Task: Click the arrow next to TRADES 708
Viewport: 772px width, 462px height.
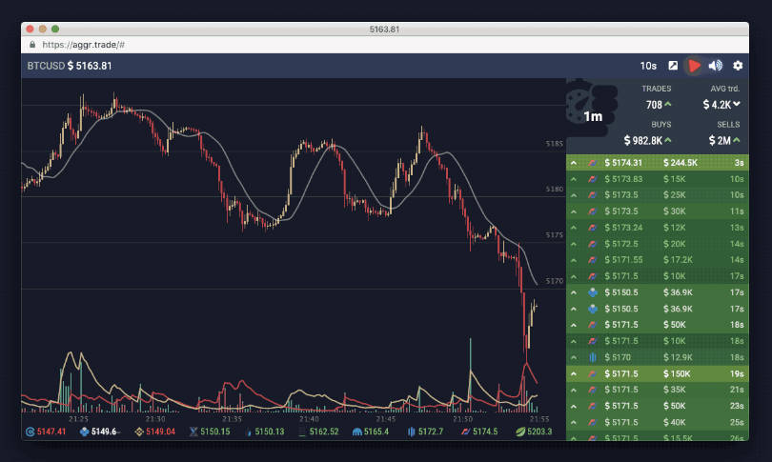Action: coord(667,104)
